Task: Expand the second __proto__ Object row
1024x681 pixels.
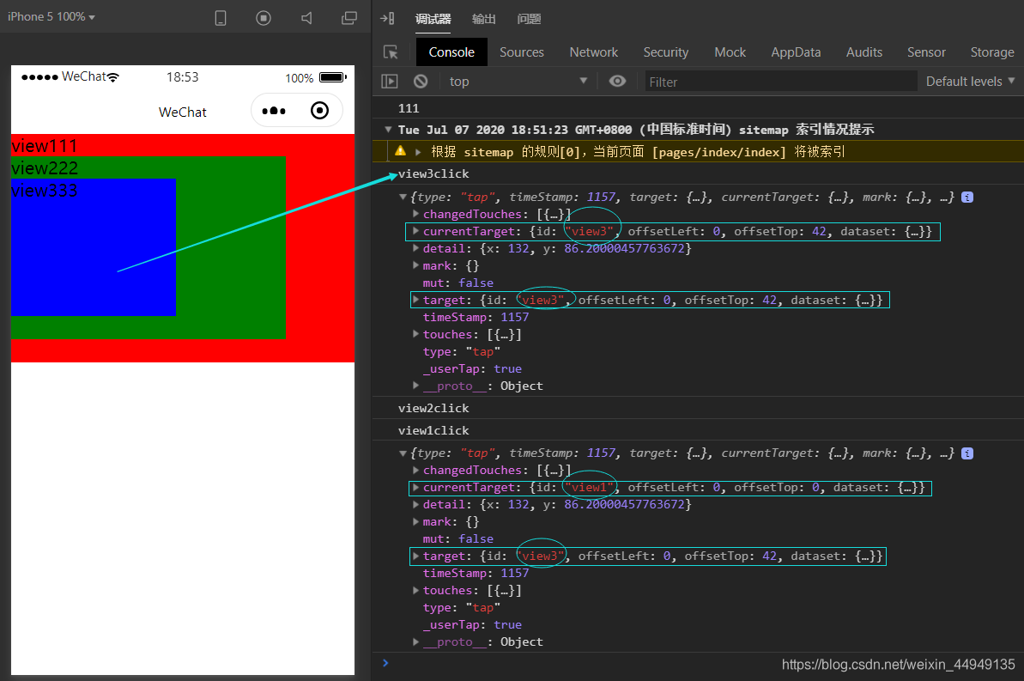Action: pos(415,641)
